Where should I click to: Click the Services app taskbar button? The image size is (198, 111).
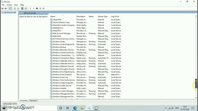click(89, 108)
